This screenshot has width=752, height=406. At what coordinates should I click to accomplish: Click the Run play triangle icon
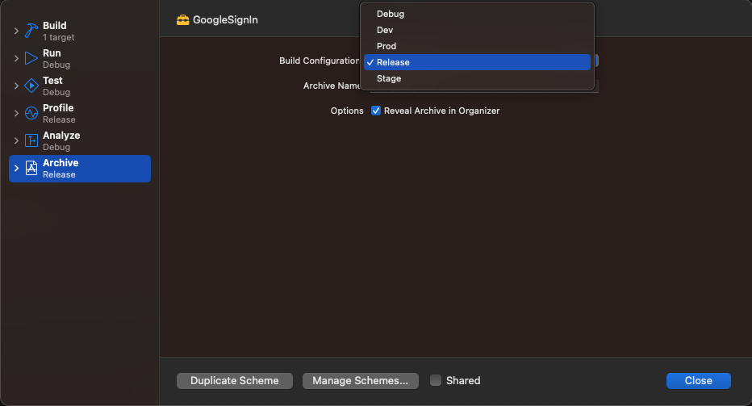coord(31,59)
